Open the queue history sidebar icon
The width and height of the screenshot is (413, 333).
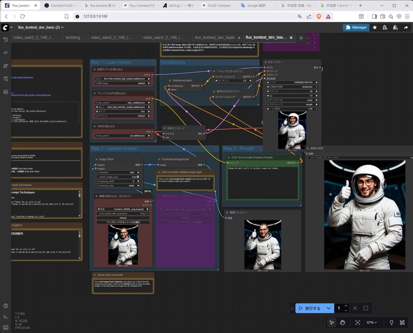tap(6, 39)
